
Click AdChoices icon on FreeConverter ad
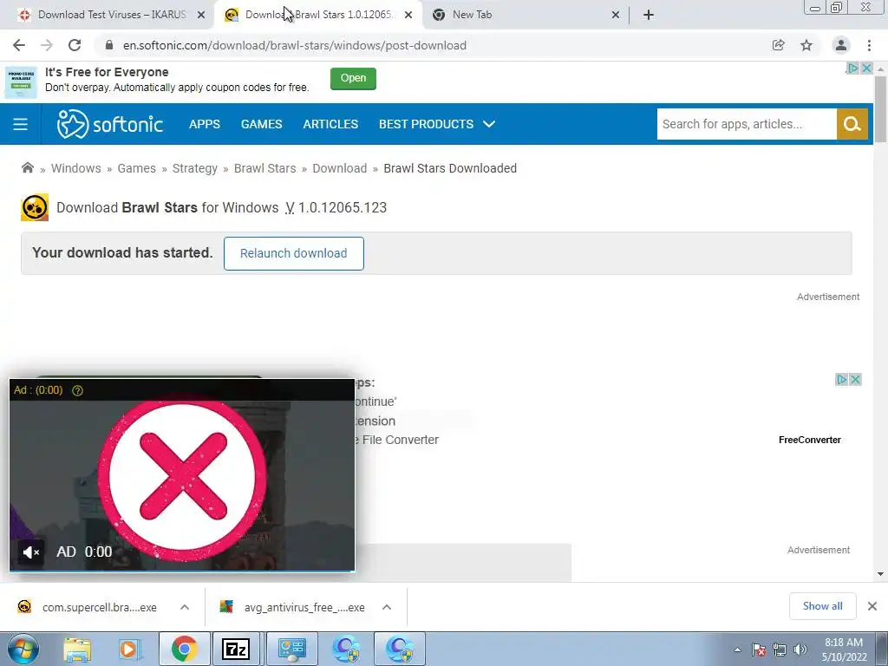pos(842,380)
